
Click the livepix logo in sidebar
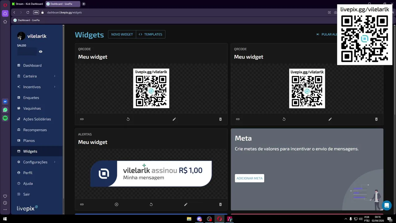point(27,208)
